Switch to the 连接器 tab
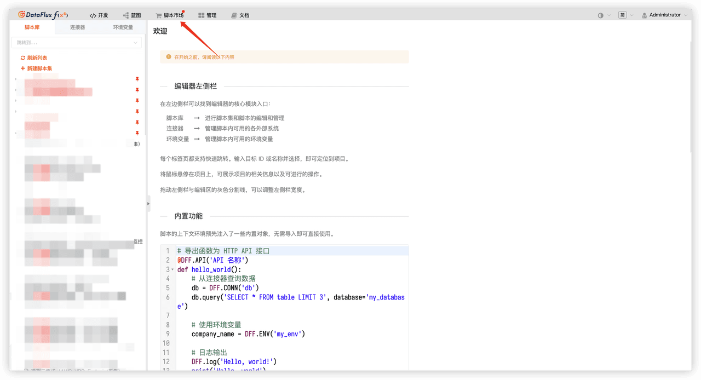 [x=77, y=27]
